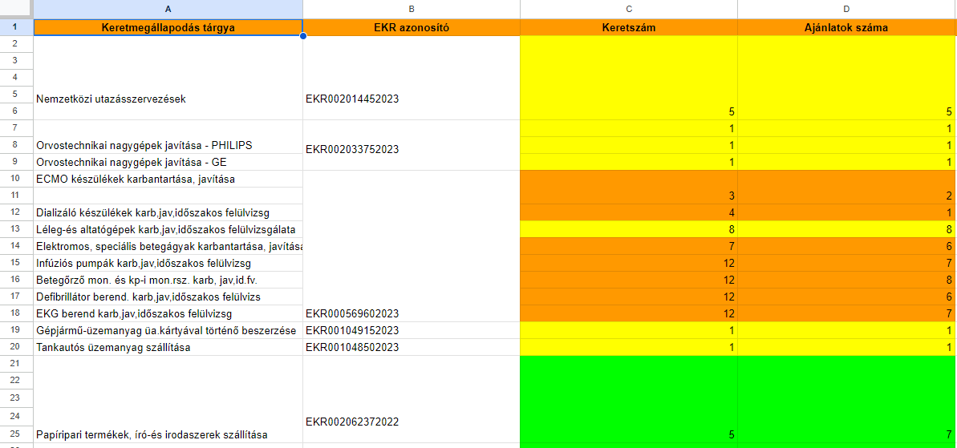The width and height of the screenshot is (957, 448).
Task: Click row number 20 header
Action: point(16,347)
